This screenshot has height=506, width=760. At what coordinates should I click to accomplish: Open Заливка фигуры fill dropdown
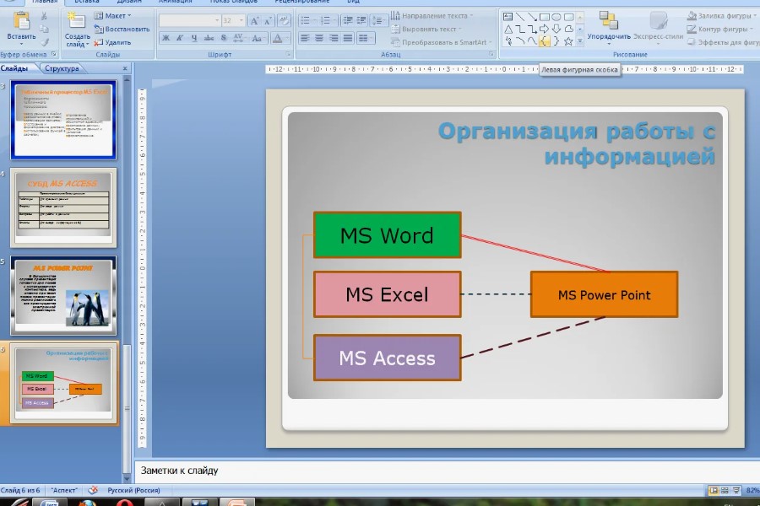(x=722, y=15)
